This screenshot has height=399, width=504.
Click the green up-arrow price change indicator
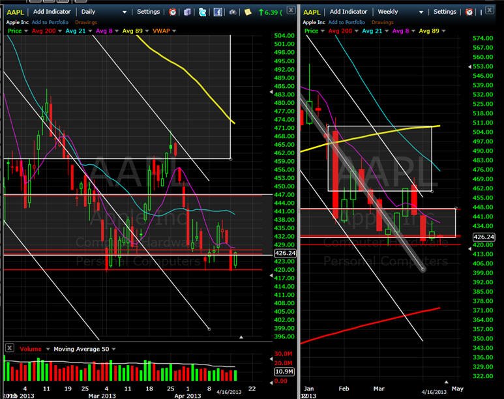(x=270, y=12)
